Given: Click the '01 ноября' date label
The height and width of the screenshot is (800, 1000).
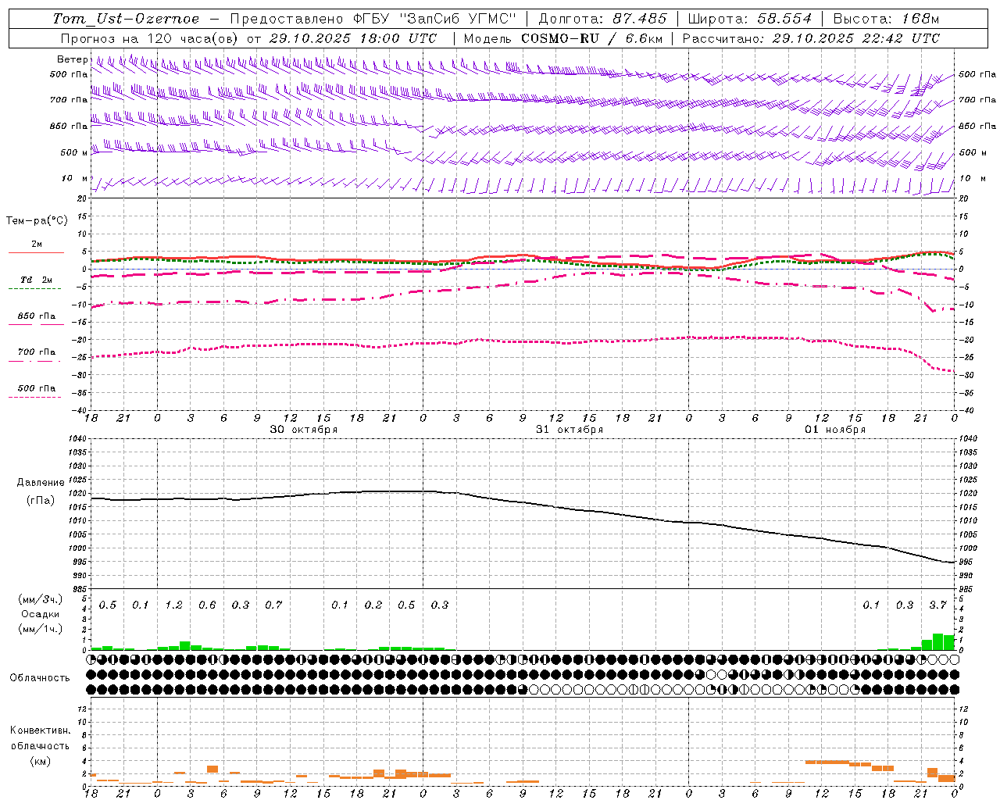Looking at the screenshot, I should click(835, 430).
